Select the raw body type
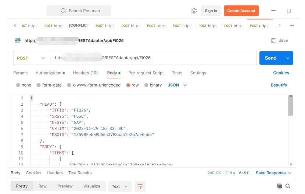The image size is (305, 194). [x=129, y=85]
